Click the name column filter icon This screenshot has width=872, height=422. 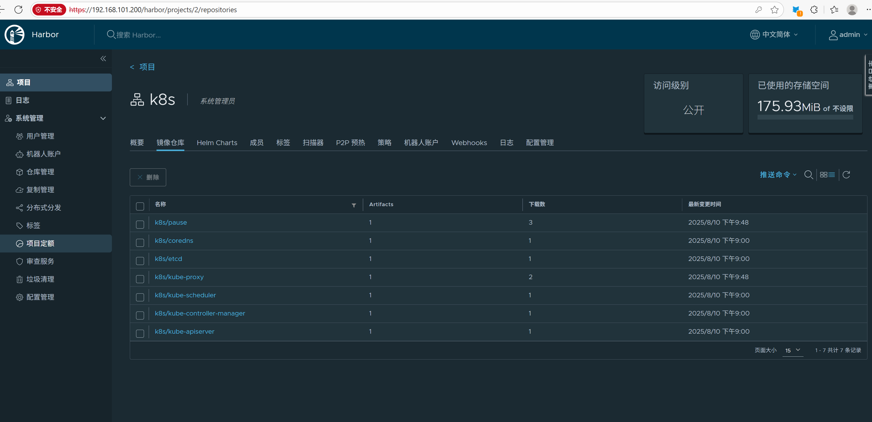point(354,205)
